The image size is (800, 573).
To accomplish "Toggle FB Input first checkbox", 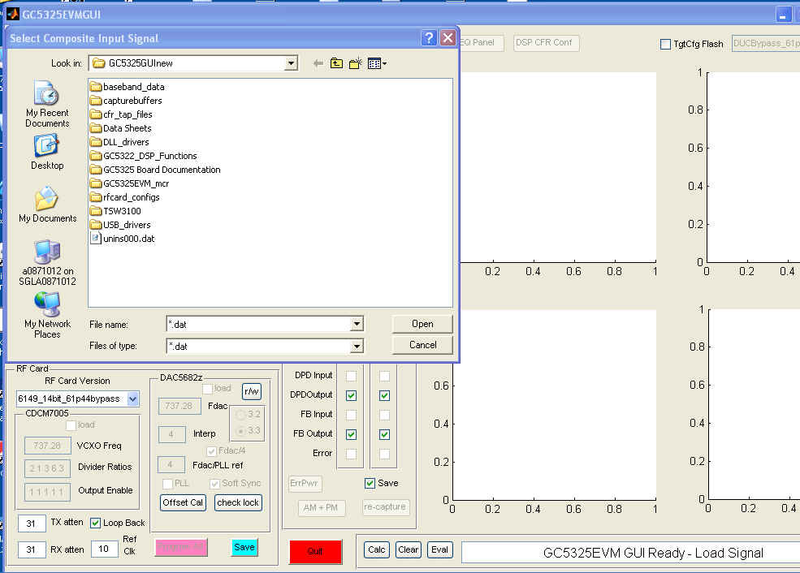I will [351, 415].
